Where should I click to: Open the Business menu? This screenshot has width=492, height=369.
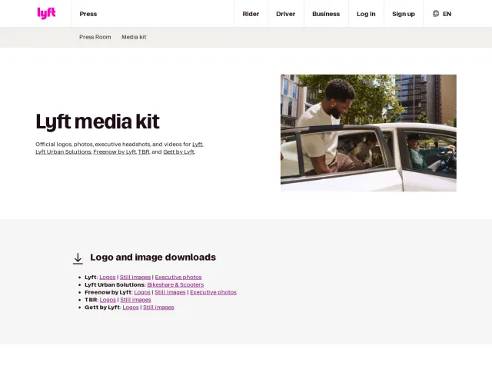pyautogui.click(x=326, y=14)
